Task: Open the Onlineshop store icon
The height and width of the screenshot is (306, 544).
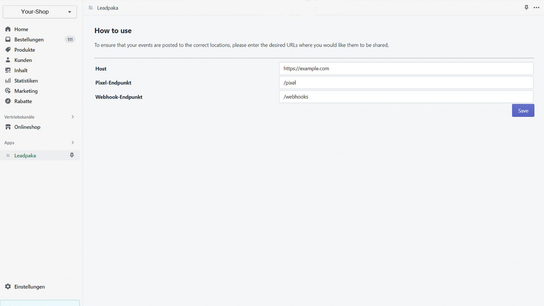Action: point(8,127)
